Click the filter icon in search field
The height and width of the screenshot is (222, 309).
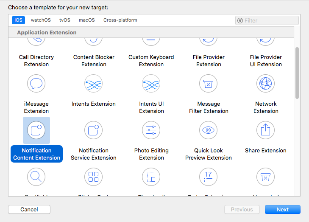(240, 20)
